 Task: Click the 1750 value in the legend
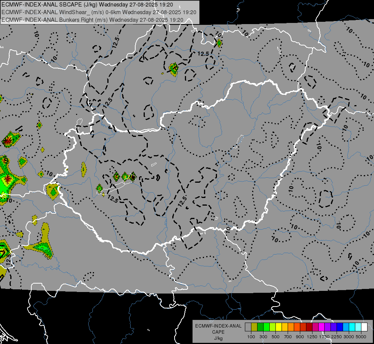coord(324,337)
